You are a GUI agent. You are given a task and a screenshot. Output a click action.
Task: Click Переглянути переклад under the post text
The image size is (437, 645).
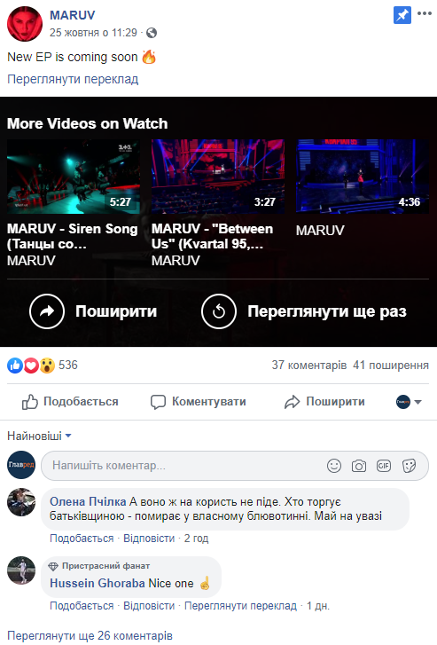point(73,79)
